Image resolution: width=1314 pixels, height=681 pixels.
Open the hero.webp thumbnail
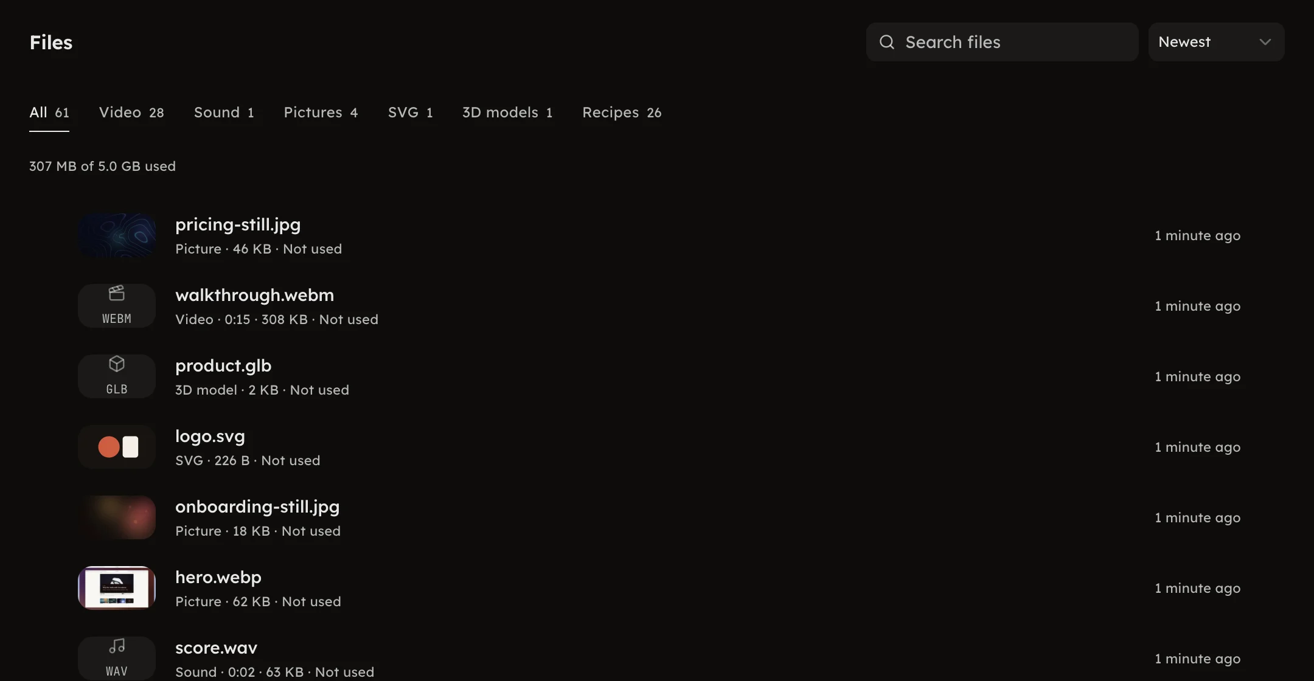117,588
